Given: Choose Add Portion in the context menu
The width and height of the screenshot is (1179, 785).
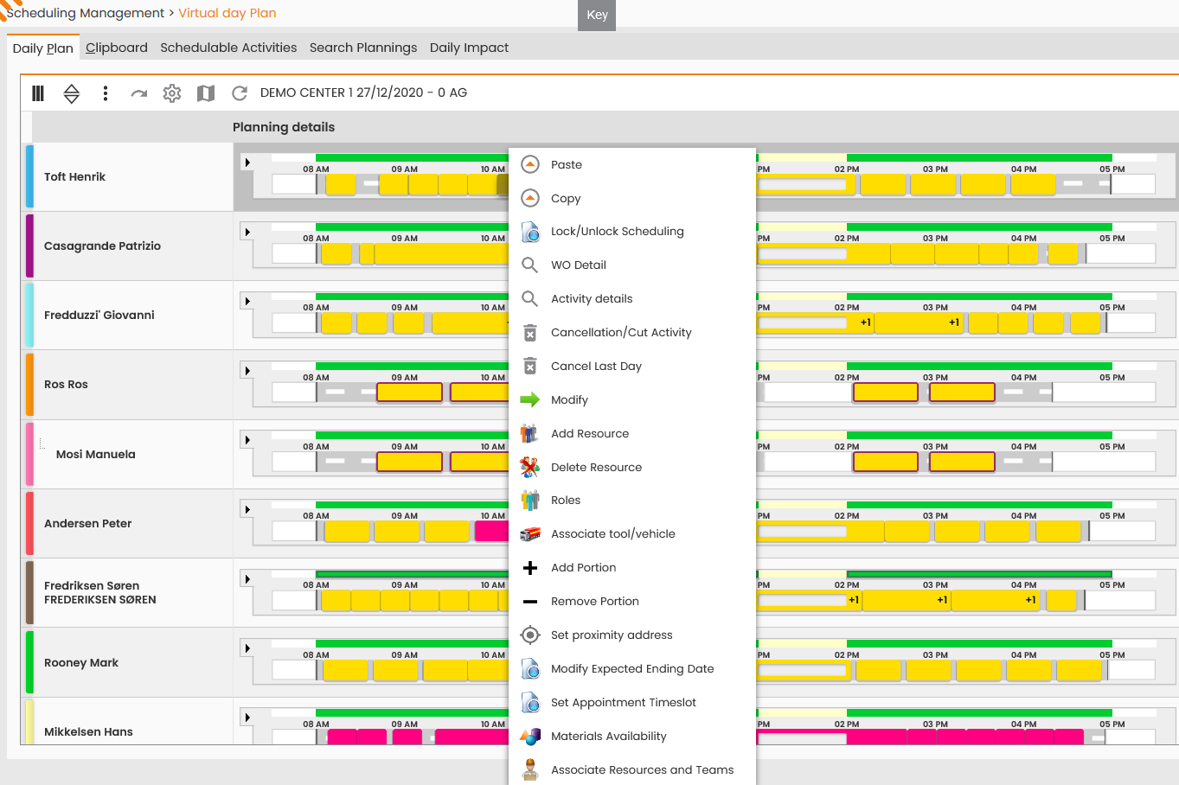Looking at the screenshot, I should point(584,568).
